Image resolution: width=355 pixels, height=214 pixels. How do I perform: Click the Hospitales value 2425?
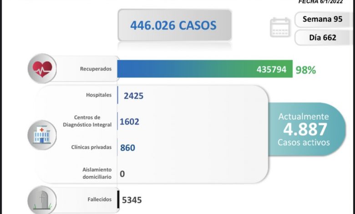coord(134,96)
